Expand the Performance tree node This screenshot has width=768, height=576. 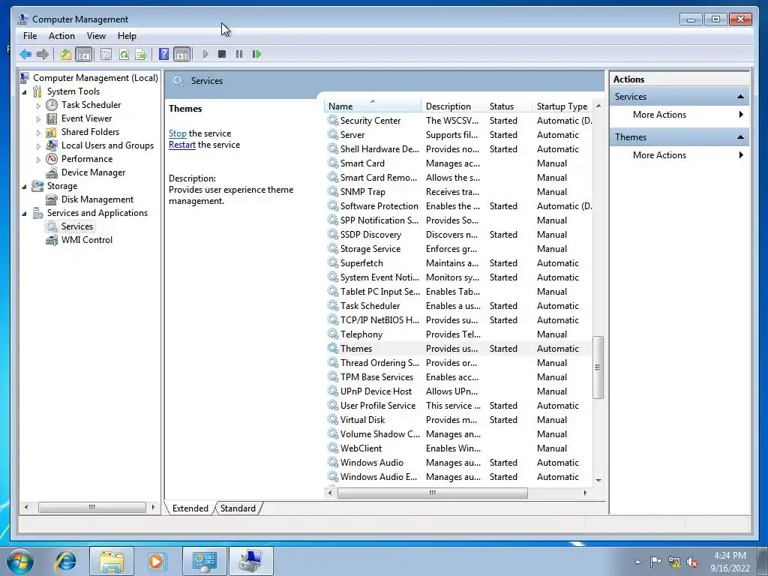tap(38, 159)
